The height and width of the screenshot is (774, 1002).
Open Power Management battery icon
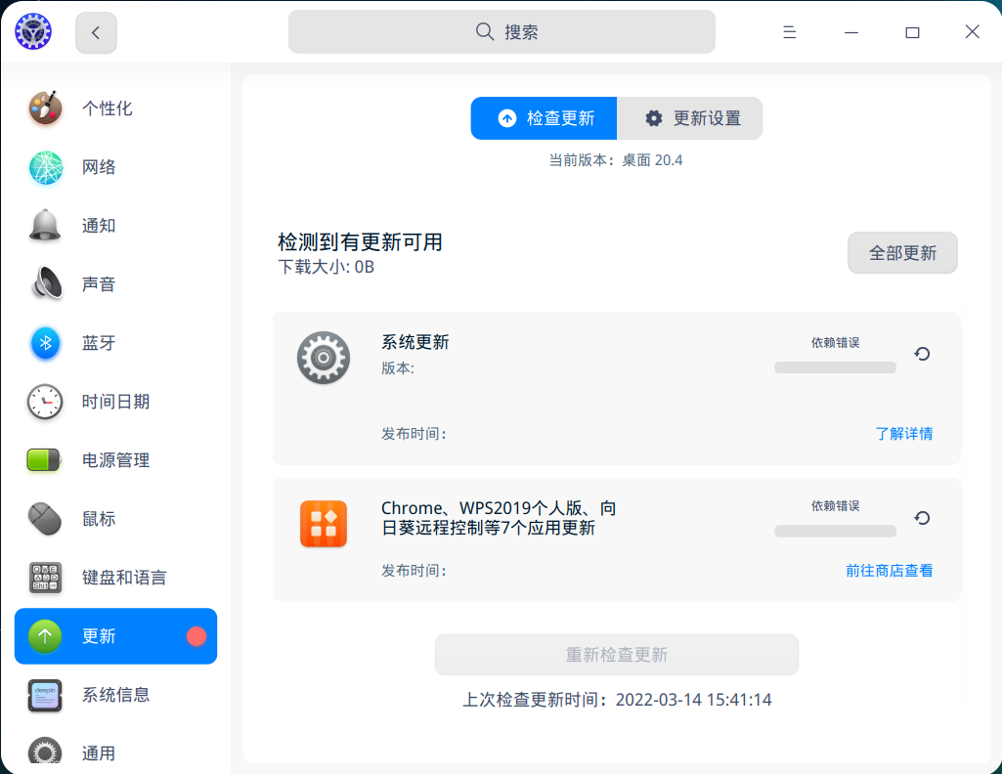point(45,460)
